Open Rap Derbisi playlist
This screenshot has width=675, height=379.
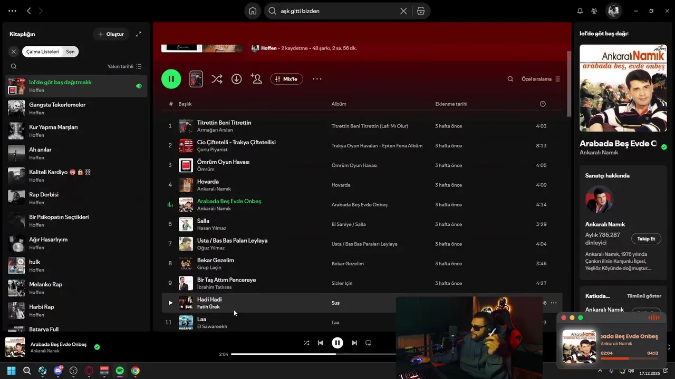coord(76,198)
